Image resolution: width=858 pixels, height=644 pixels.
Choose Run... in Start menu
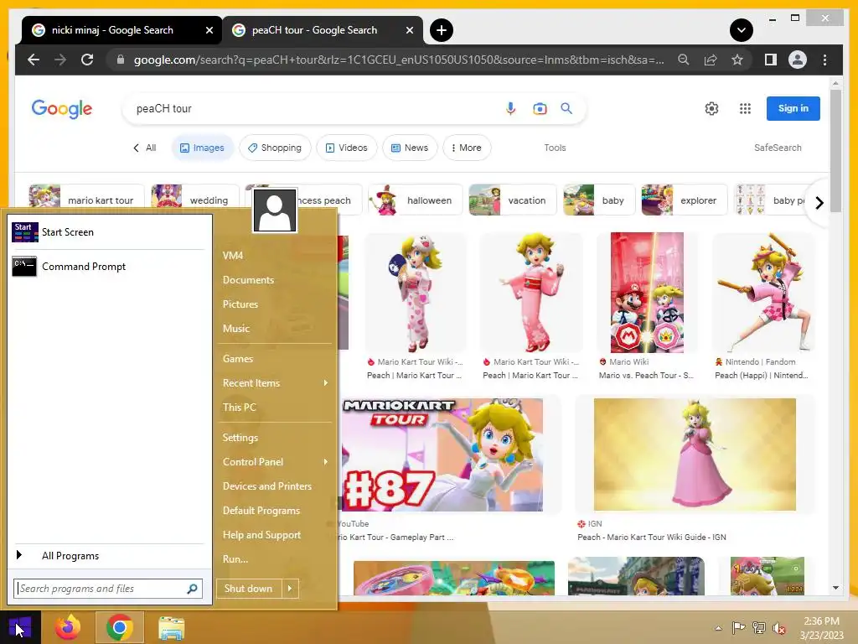[235, 558]
